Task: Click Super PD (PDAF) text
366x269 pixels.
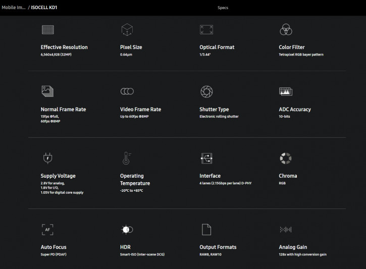Action: point(54,254)
